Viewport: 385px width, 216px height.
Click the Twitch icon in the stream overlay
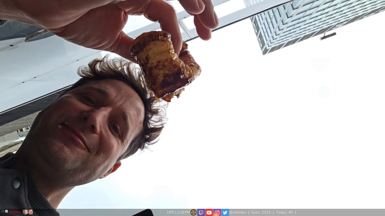point(201,212)
